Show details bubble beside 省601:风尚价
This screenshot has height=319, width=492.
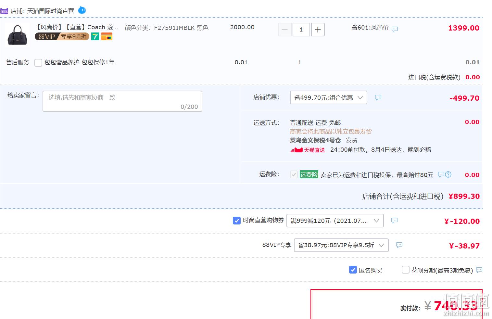(x=395, y=29)
